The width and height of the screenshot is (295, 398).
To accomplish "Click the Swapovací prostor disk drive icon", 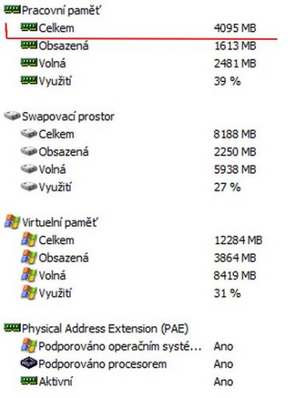I will click(x=12, y=116).
